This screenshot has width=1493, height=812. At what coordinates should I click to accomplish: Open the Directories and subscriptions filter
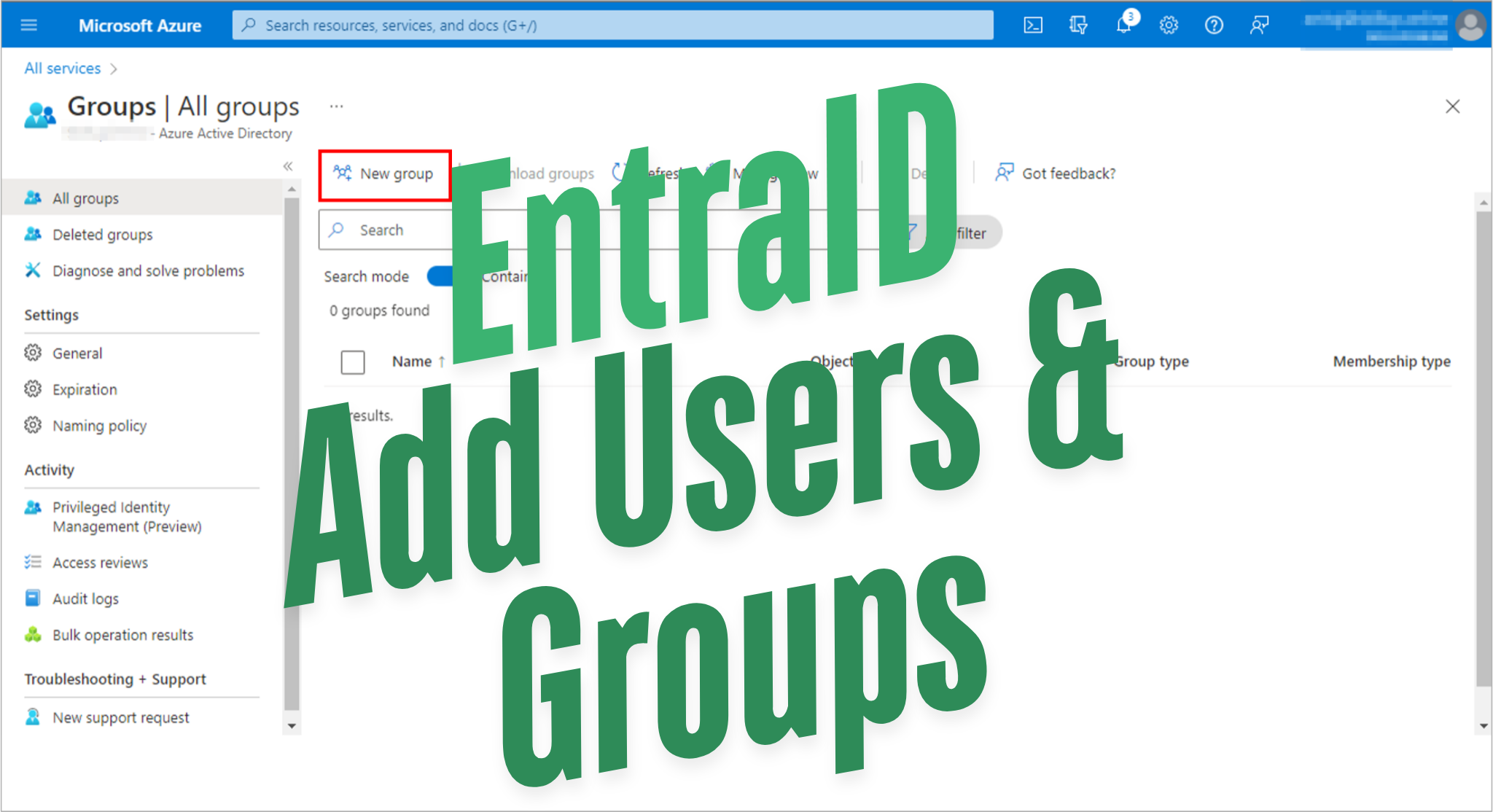(x=1078, y=26)
